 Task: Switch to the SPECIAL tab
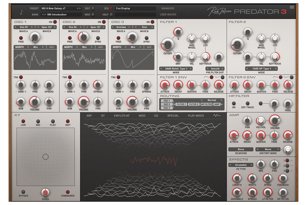click(173, 116)
